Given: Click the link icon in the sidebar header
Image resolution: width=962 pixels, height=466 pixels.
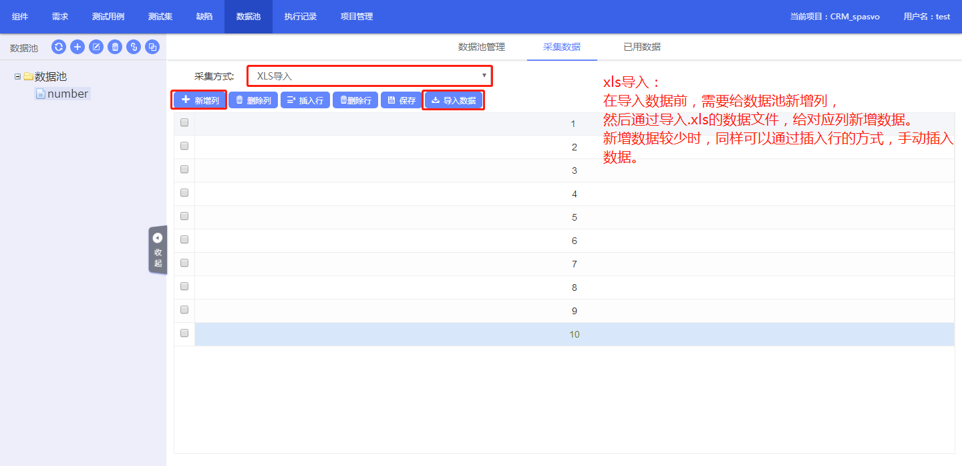Looking at the screenshot, I should pyautogui.click(x=134, y=47).
